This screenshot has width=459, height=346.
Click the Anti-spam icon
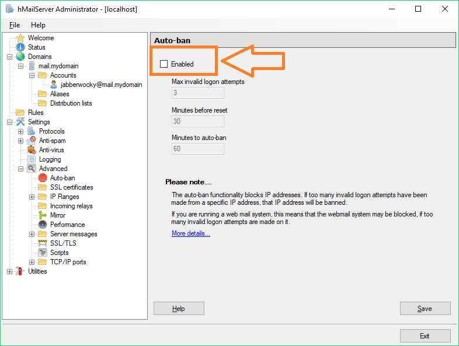coord(32,141)
